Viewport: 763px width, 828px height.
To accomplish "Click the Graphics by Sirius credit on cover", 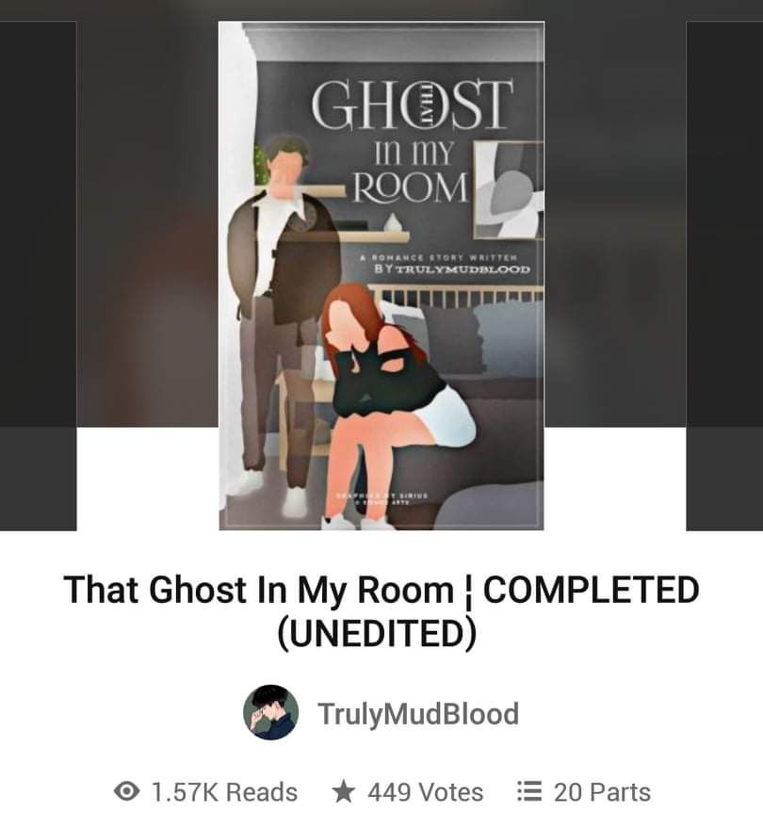I will point(382,499).
